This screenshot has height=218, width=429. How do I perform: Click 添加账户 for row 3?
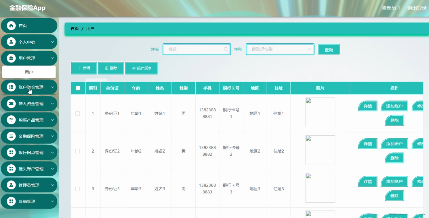click(394, 182)
